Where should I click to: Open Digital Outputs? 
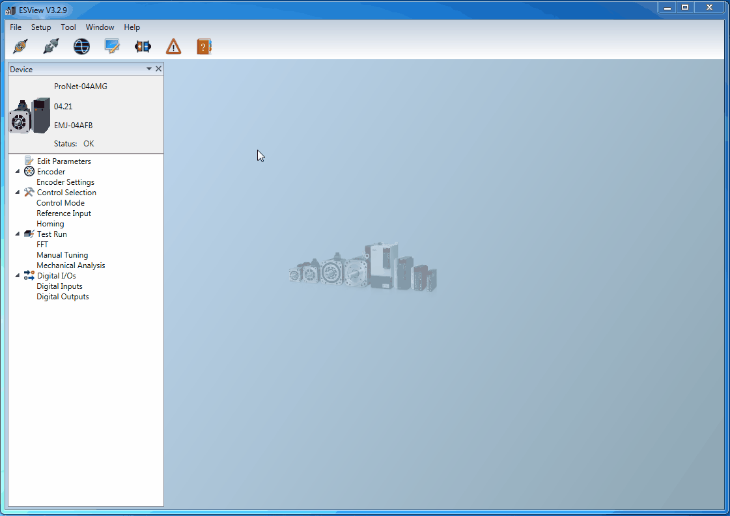tap(63, 296)
